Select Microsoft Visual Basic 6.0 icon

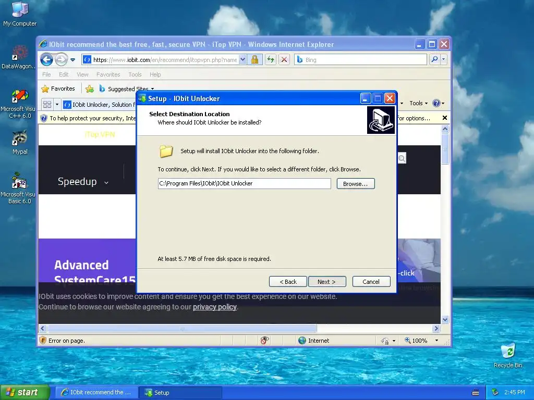click(19, 188)
